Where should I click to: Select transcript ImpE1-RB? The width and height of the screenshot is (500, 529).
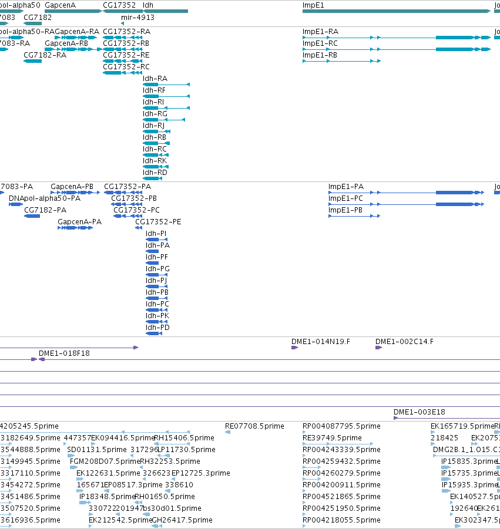tap(320, 55)
